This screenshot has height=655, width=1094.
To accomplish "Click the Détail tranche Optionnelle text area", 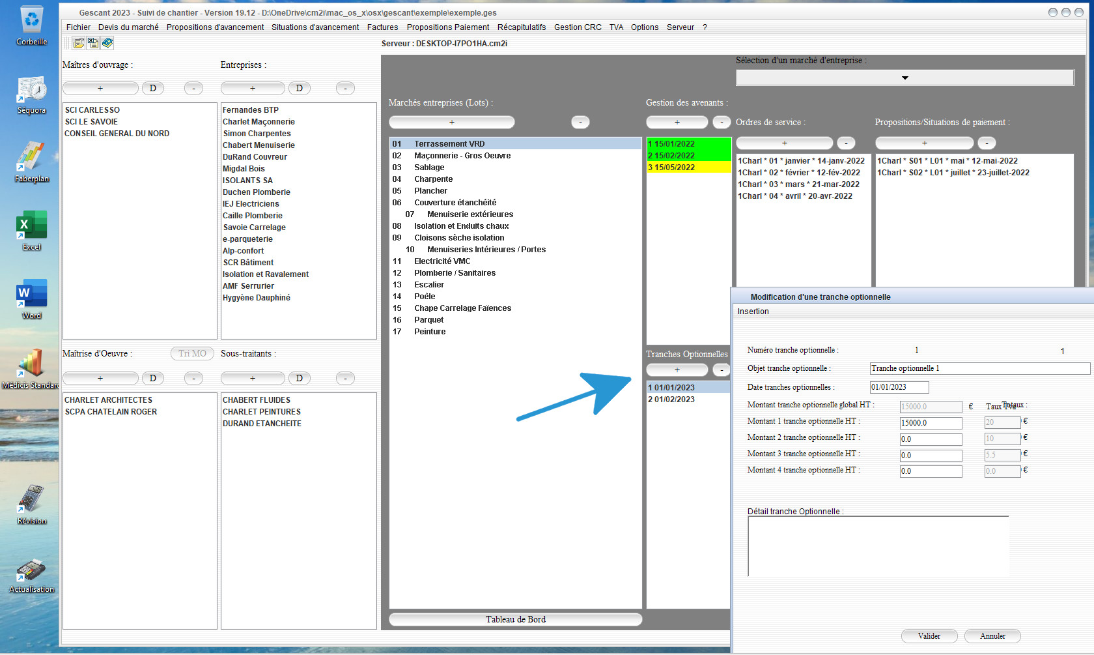I will 878,546.
